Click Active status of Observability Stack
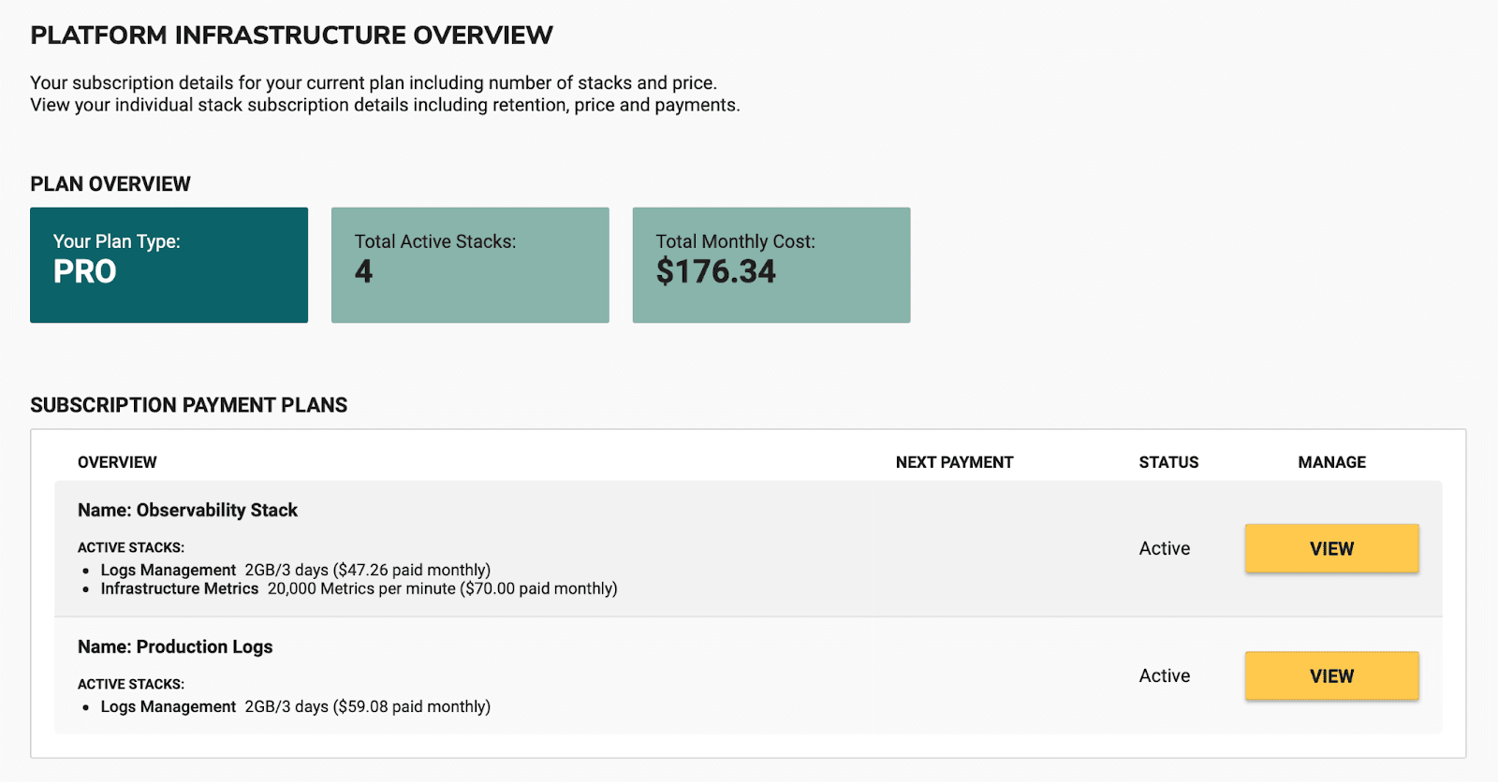 click(1165, 548)
